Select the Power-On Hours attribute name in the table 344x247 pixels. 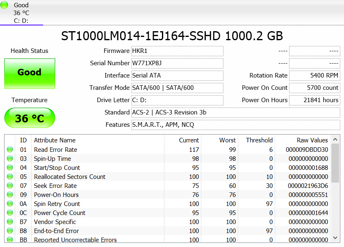56,195
